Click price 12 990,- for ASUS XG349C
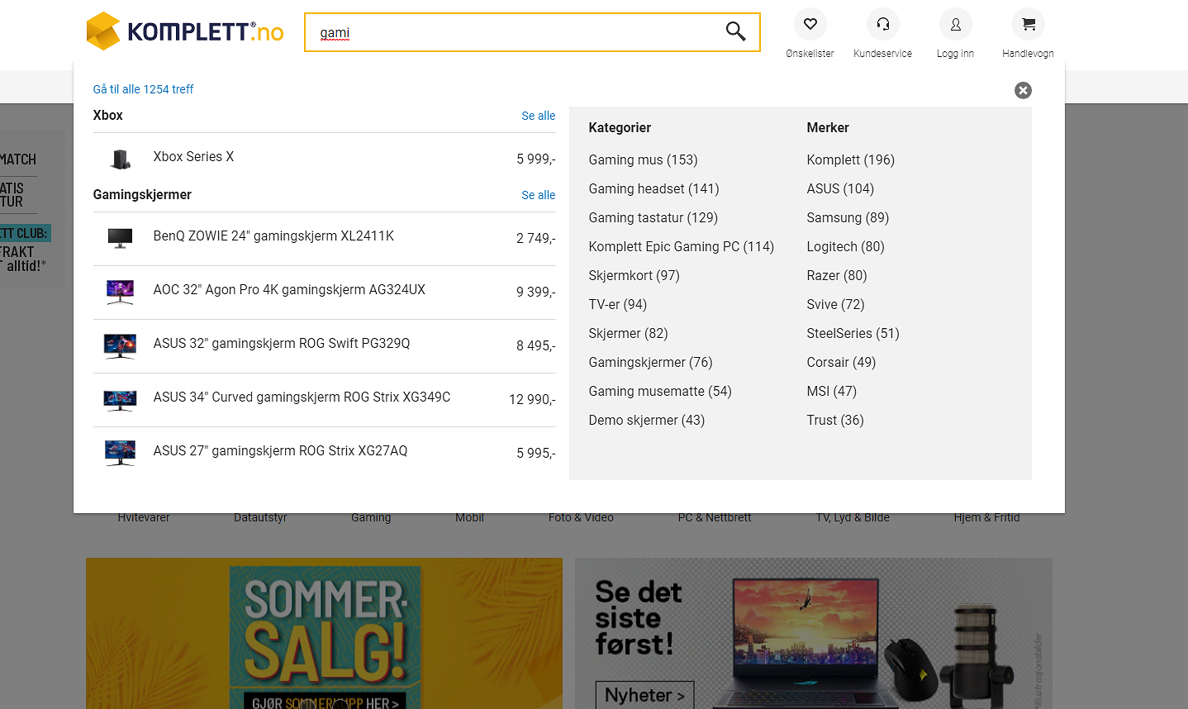This screenshot has height=709, width=1188. [x=532, y=399]
